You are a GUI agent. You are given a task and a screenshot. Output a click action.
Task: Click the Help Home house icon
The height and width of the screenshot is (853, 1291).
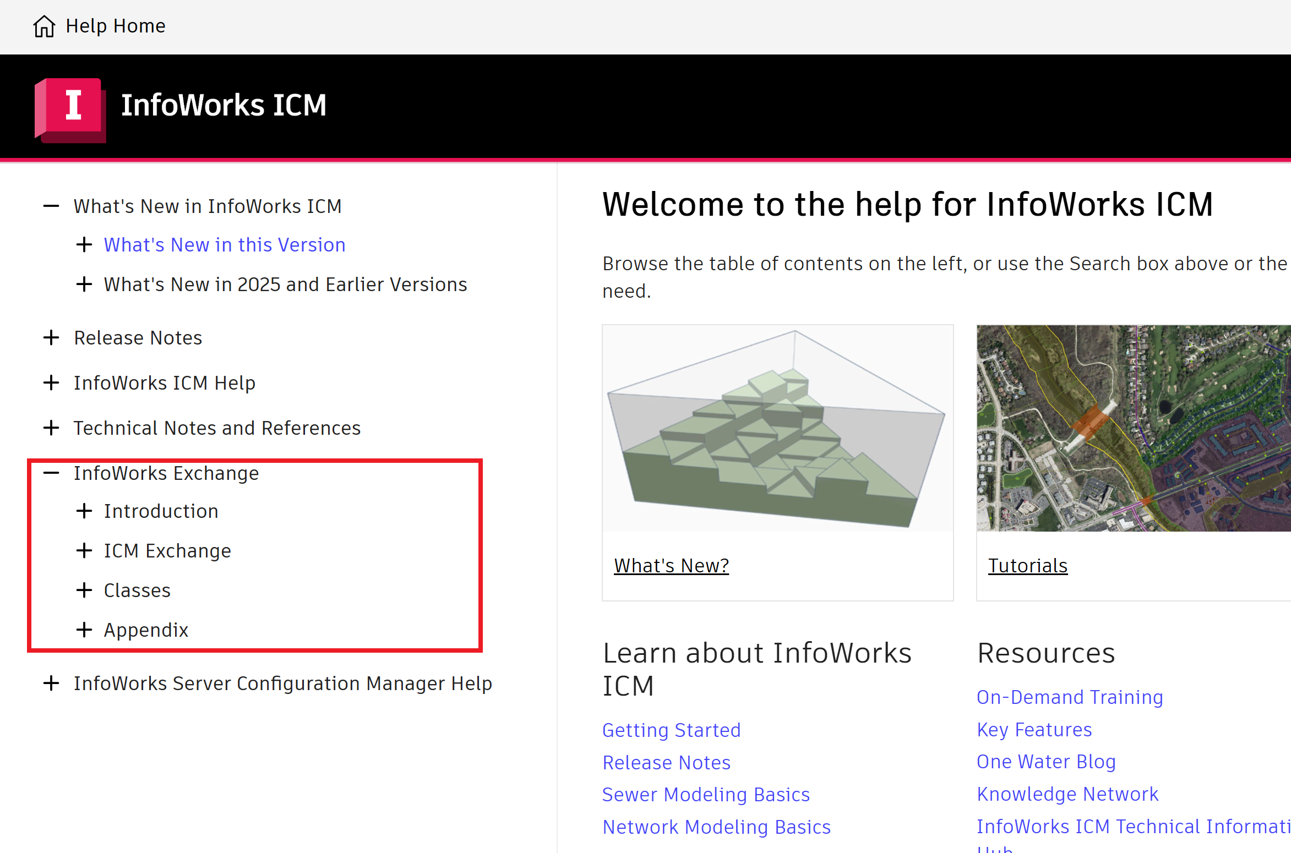pyautogui.click(x=44, y=26)
